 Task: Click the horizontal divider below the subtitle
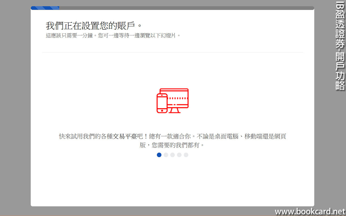[172, 52]
